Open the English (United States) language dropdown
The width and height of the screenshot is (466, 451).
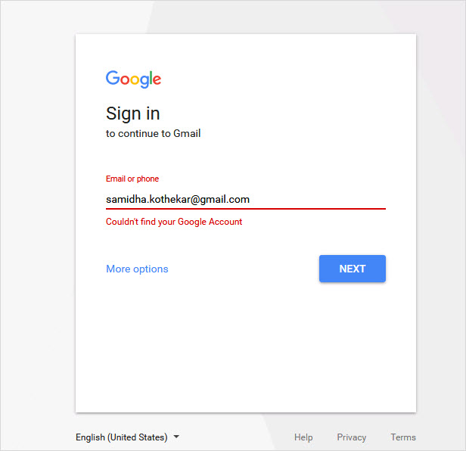tap(128, 437)
